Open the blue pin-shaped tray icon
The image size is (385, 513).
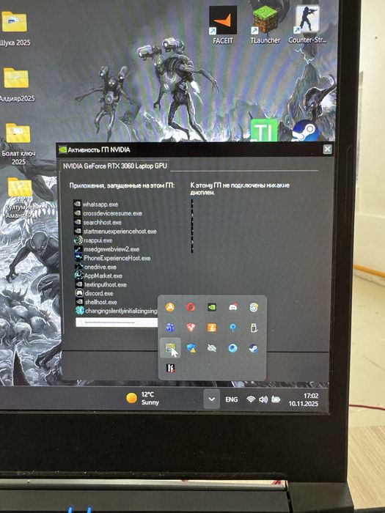pyautogui.click(x=232, y=328)
